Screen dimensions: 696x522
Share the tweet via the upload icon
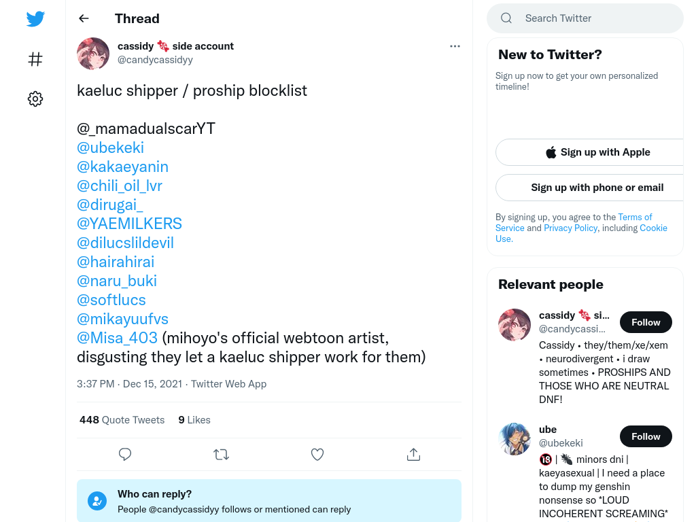click(414, 454)
